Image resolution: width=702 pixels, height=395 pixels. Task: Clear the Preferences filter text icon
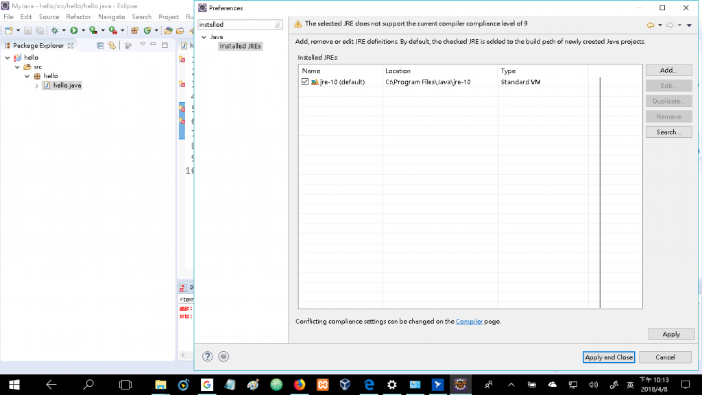click(x=278, y=25)
